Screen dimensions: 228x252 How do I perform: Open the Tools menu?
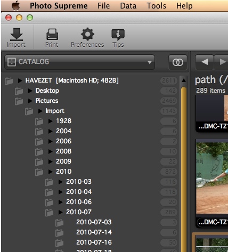tap(156, 6)
